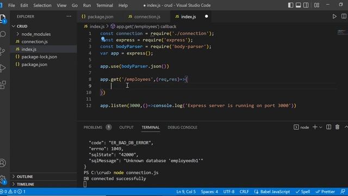Viewport: 348px width, 196px height.
Task: Open the File menu
Action: (11, 5)
